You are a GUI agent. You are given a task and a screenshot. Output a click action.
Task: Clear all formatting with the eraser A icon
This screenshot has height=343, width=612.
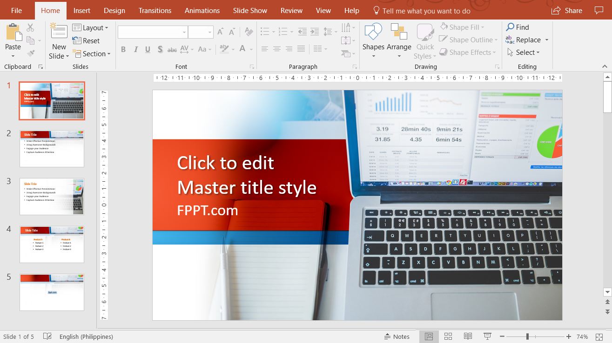[249, 32]
